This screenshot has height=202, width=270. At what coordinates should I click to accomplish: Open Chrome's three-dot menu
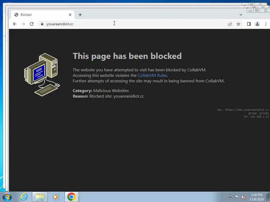(x=266, y=24)
